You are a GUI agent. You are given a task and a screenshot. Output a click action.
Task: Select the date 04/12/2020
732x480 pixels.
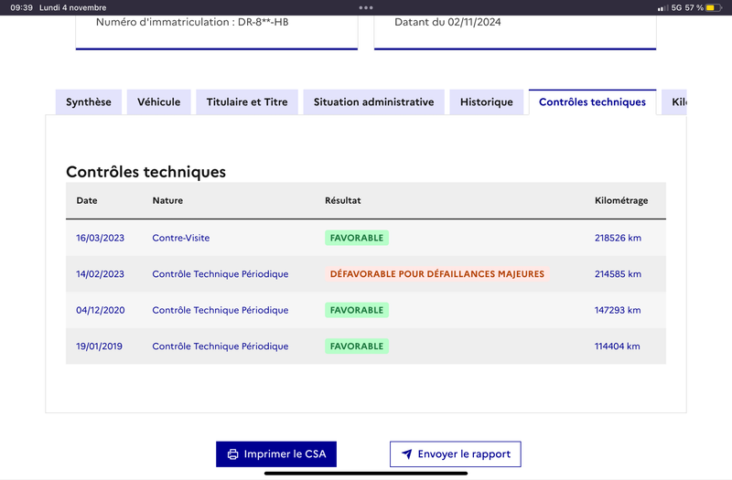101,310
